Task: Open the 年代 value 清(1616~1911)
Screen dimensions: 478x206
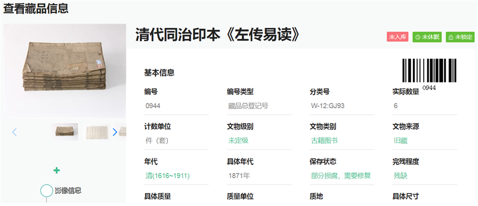Action: [x=168, y=176]
